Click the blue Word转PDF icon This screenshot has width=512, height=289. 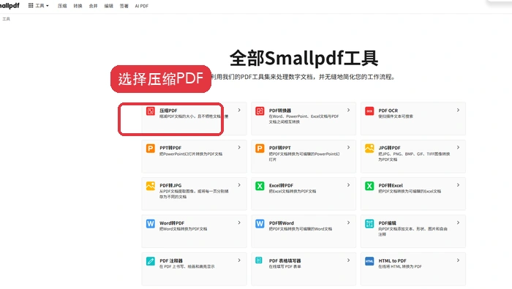point(150,224)
